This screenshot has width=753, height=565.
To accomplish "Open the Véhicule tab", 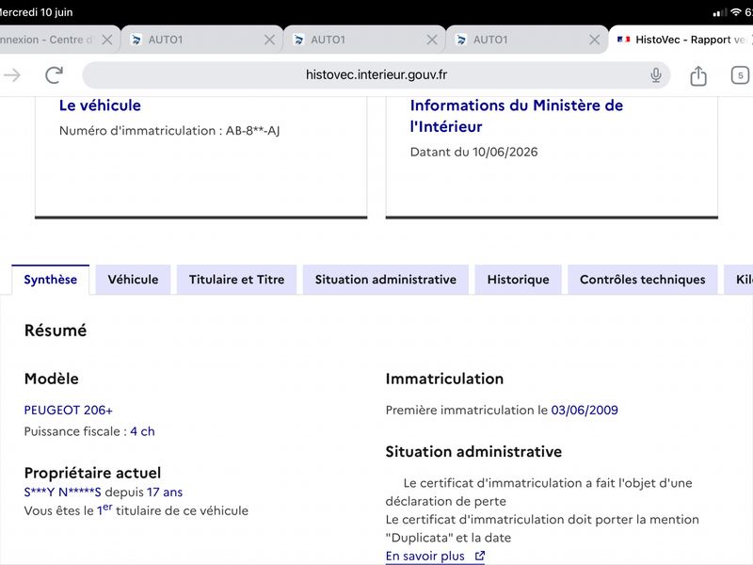I will point(133,280).
